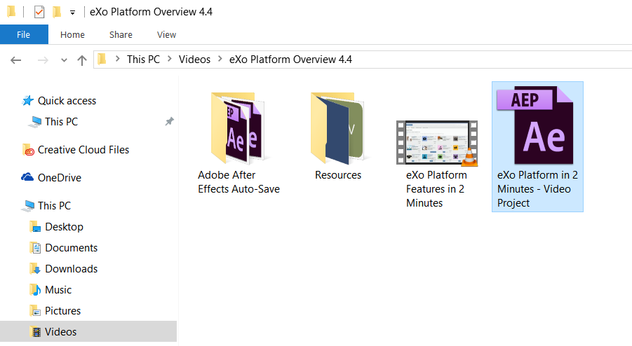Click the Videos folder icon in sidebar
Screen dimensions: 632x346
[x=36, y=331]
